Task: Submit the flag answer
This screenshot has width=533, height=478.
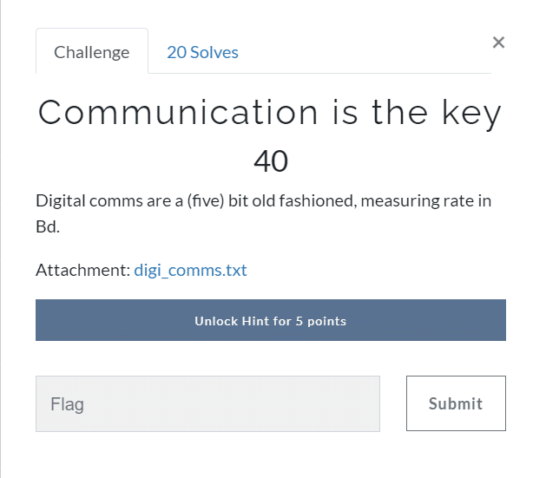Action: (x=456, y=403)
